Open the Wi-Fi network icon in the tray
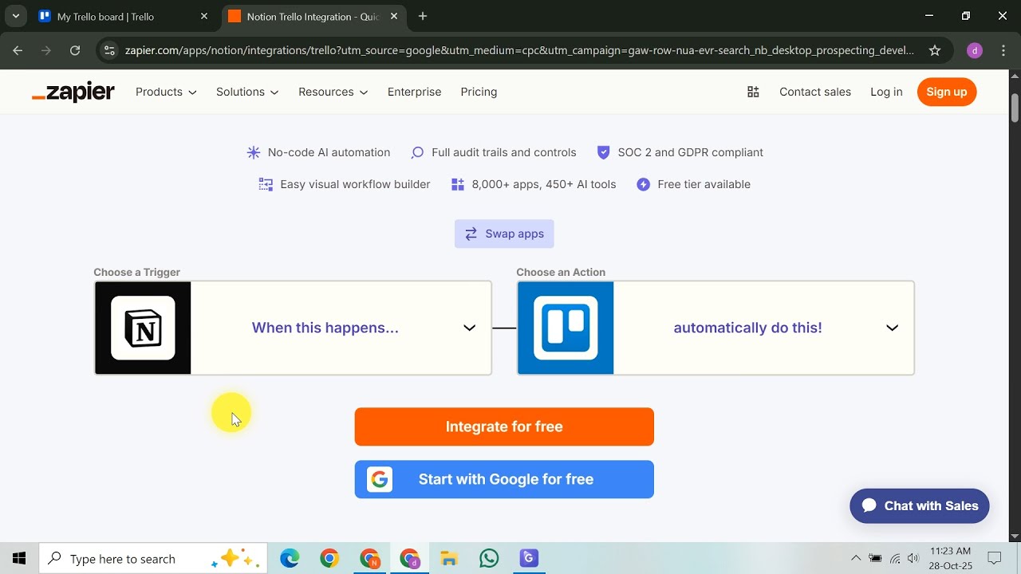The image size is (1021, 574). [x=895, y=558]
